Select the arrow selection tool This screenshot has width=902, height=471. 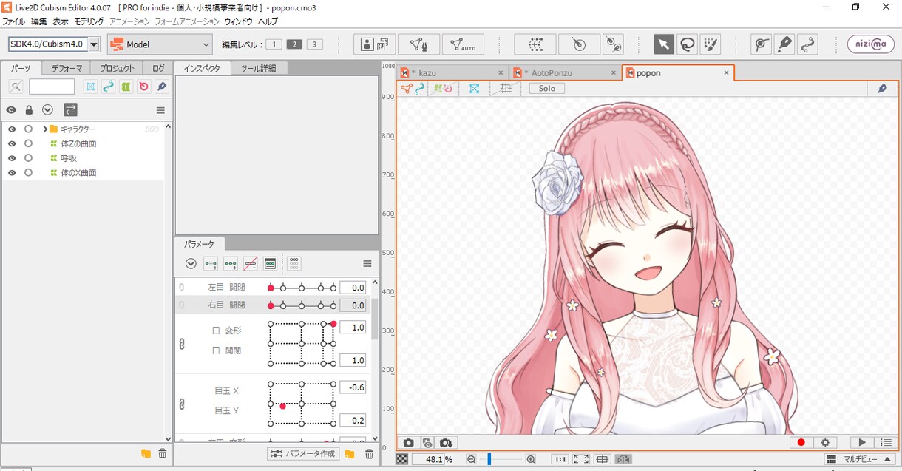663,44
